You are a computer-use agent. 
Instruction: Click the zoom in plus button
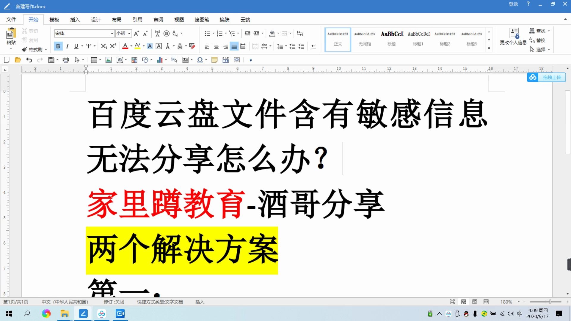[567, 302]
